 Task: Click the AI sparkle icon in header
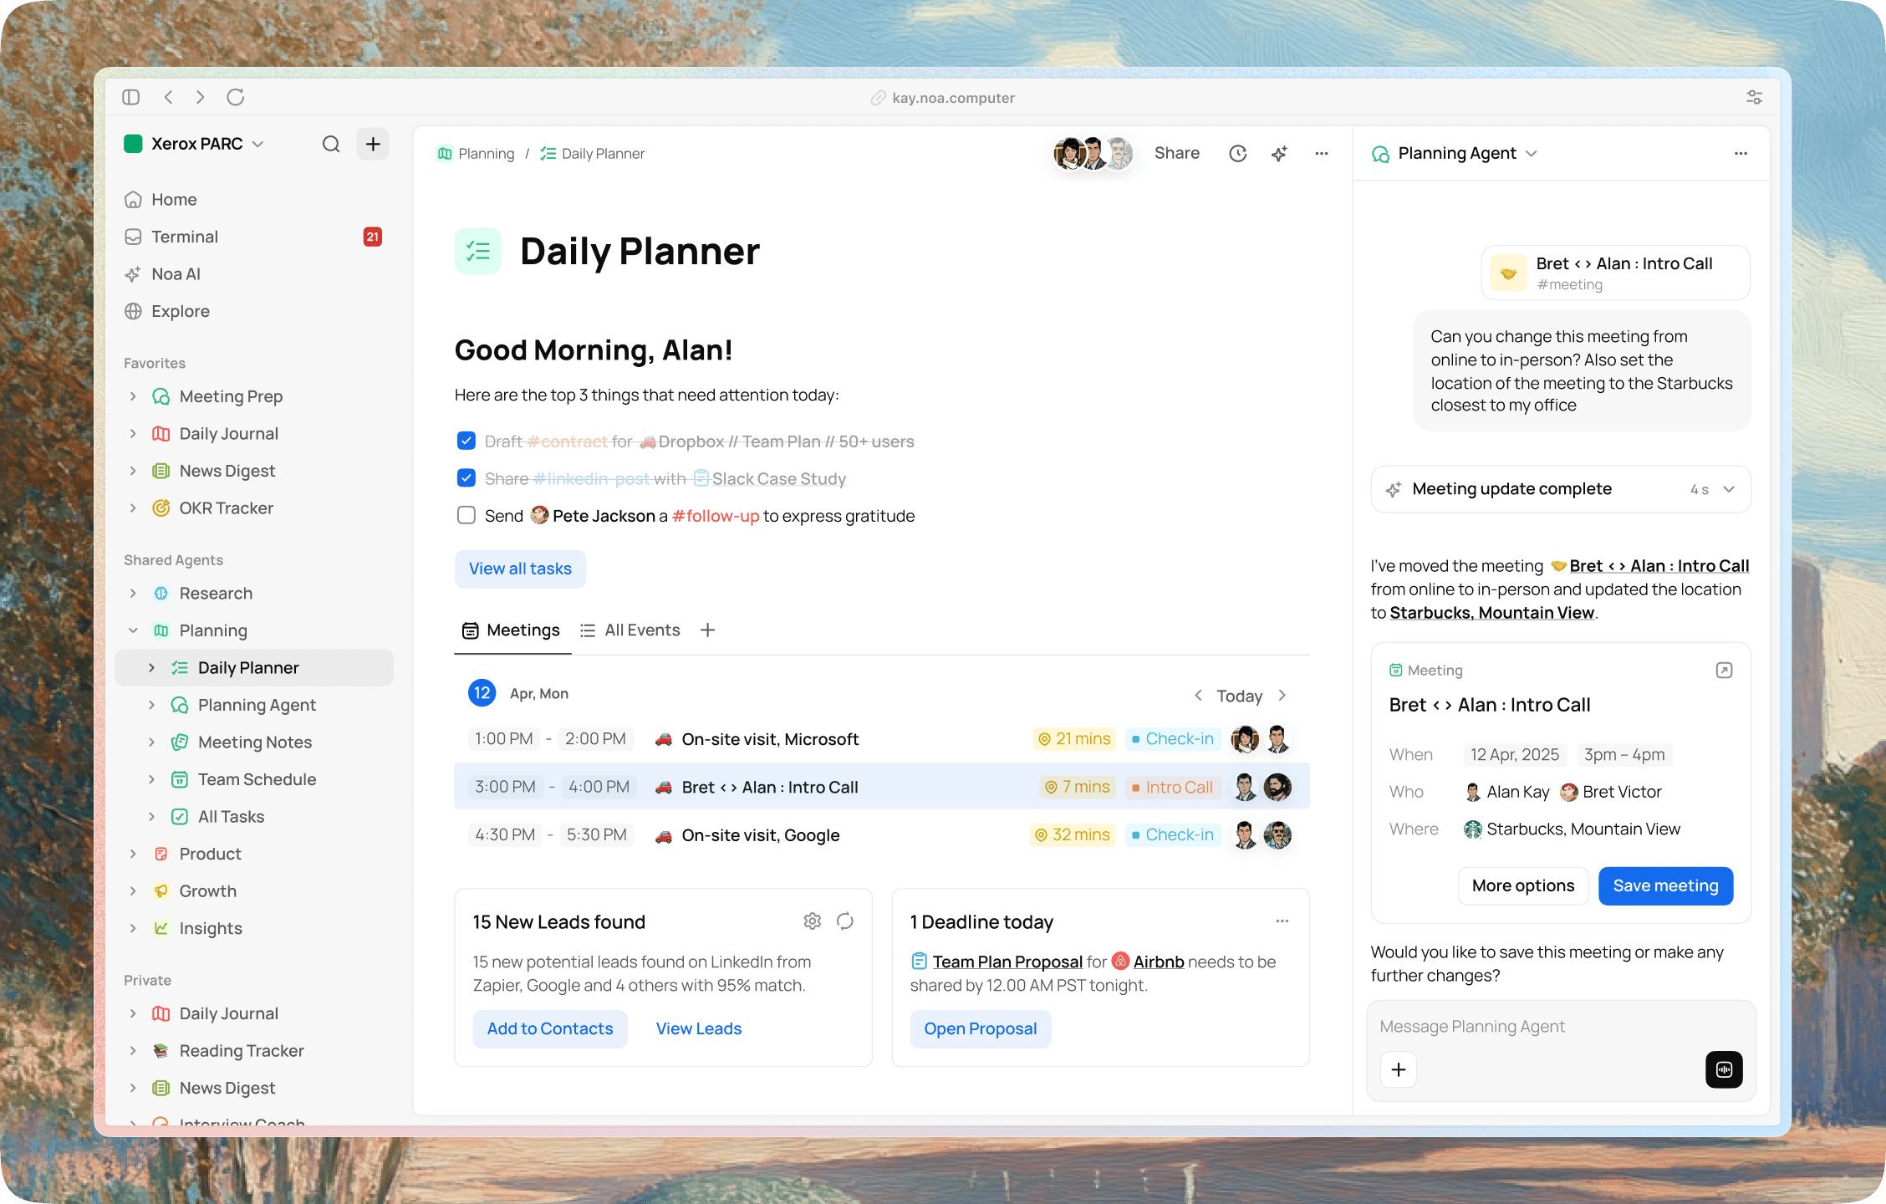coord(1279,154)
